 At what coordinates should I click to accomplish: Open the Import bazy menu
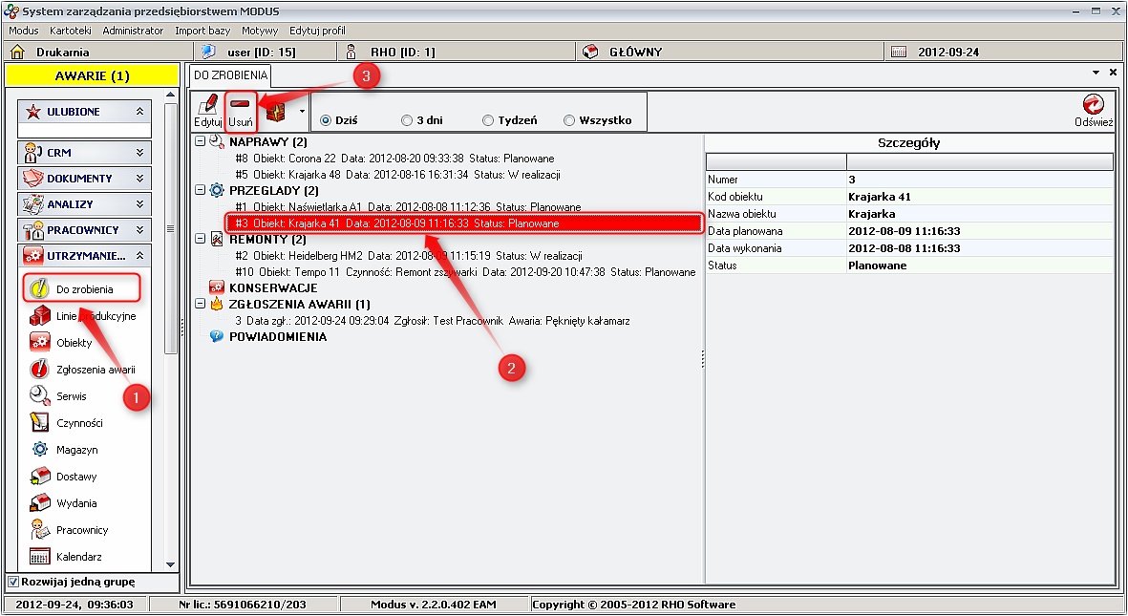coord(202,31)
